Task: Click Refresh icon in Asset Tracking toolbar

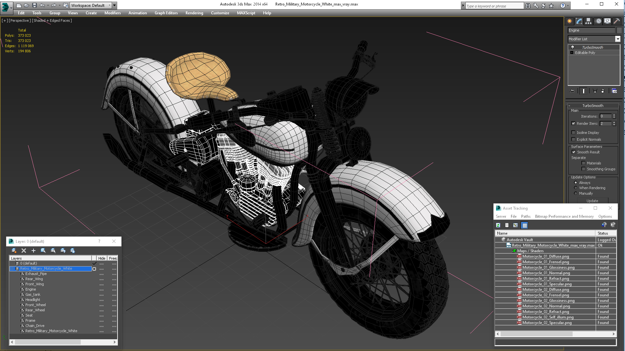Action: pos(498,225)
